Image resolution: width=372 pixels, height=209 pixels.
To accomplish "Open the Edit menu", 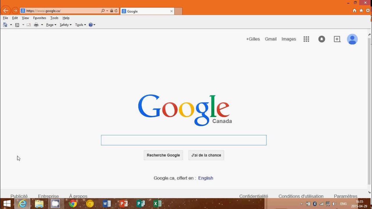I will click(15, 18).
